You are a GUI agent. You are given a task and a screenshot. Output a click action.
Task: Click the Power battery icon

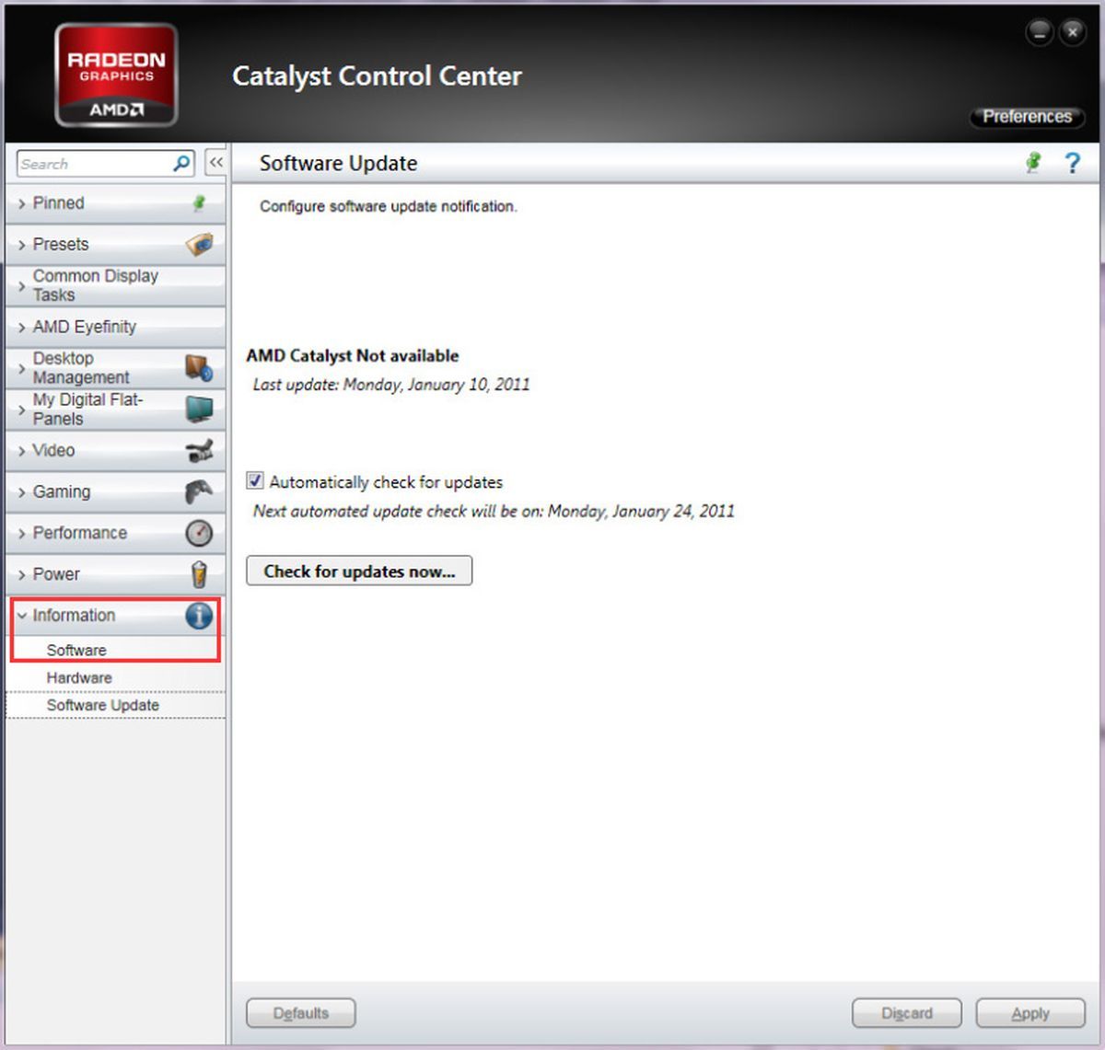point(199,574)
